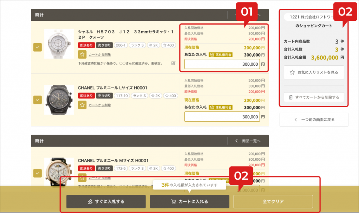Focus the bid amount field for プルミエール Lサイズ

pyautogui.click(x=222, y=117)
